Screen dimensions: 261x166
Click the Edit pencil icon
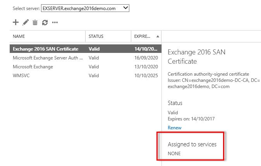[x=26, y=22]
